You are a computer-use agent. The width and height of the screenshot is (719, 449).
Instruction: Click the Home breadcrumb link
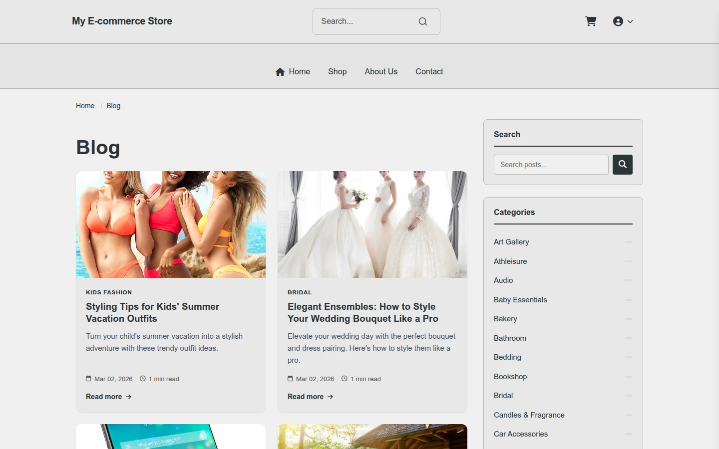[x=85, y=106]
